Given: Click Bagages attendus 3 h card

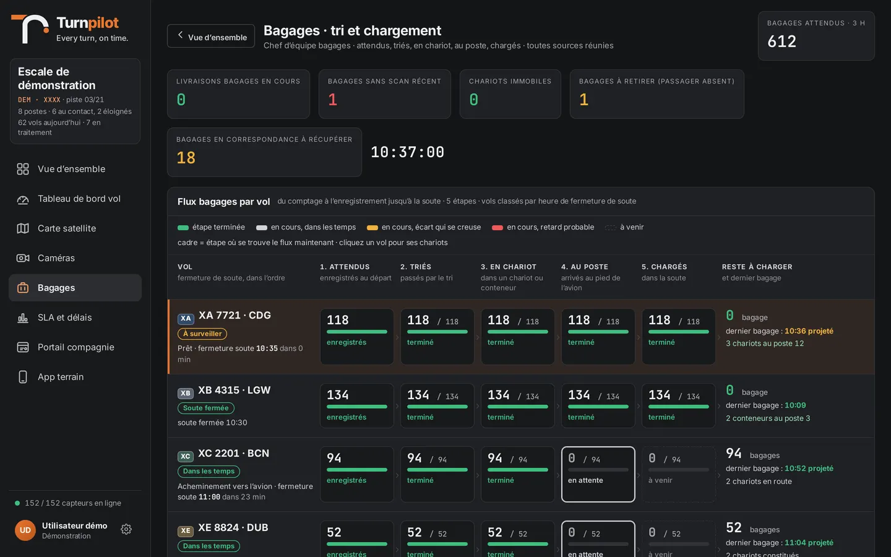Looking at the screenshot, I should 816,36.
